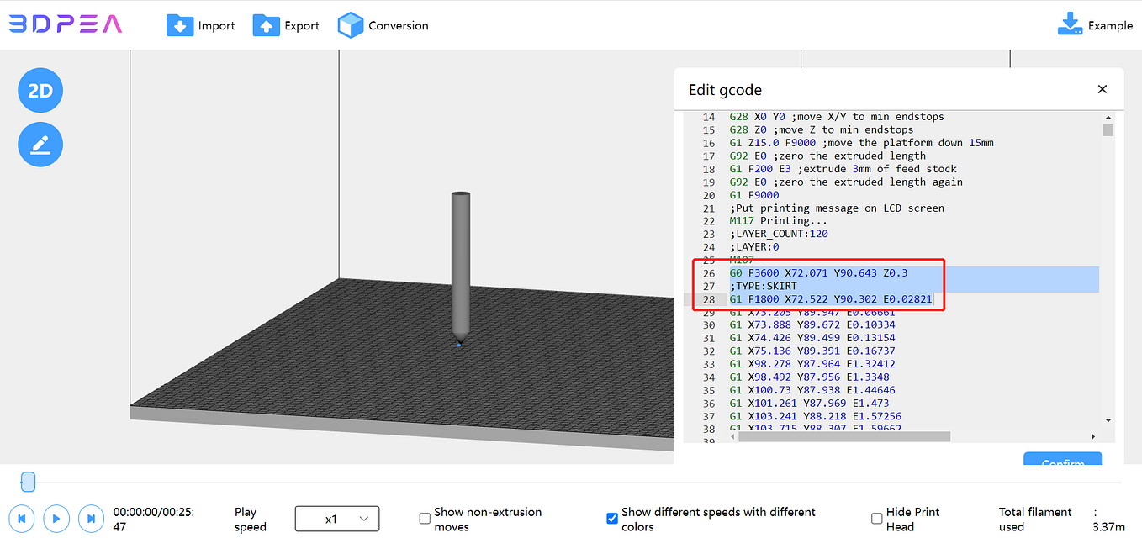The width and height of the screenshot is (1142, 554).
Task: Click the Export icon
Action: (x=265, y=25)
